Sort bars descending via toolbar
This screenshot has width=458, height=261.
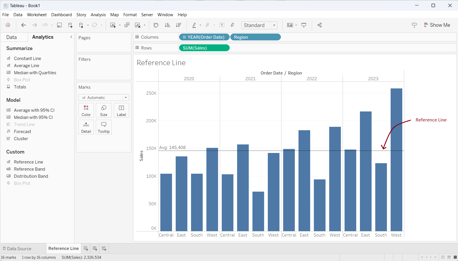tap(179, 25)
